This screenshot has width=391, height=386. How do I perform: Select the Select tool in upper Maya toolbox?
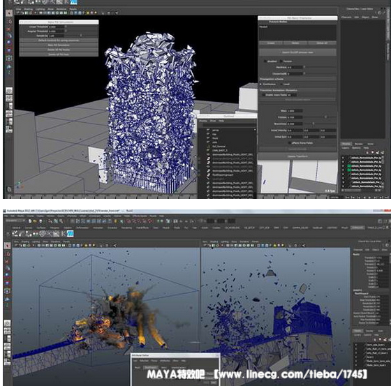[9, 13]
